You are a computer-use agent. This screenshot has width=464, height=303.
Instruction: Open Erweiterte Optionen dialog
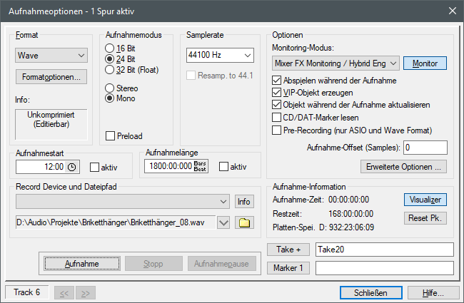point(403,167)
